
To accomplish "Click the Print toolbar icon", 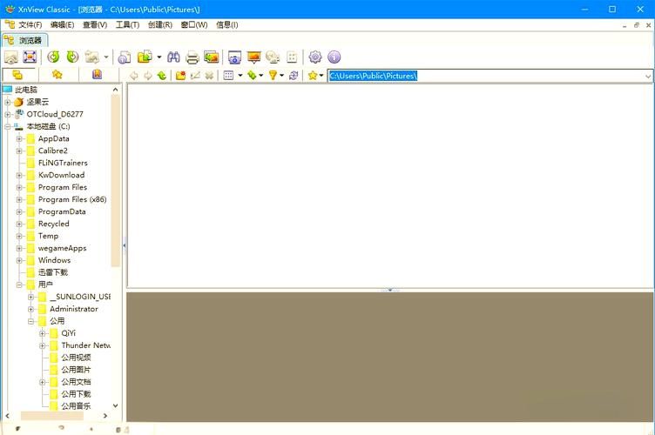I will coord(192,57).
